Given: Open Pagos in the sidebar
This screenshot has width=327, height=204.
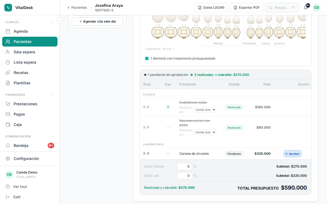Looking at the screenshot, I should (x=30, y=114).
